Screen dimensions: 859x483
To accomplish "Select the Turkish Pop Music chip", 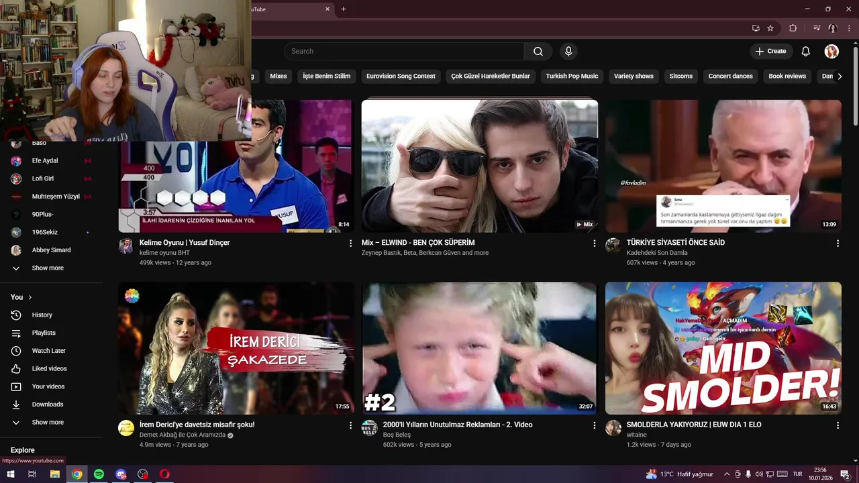I will click(572, 76).
